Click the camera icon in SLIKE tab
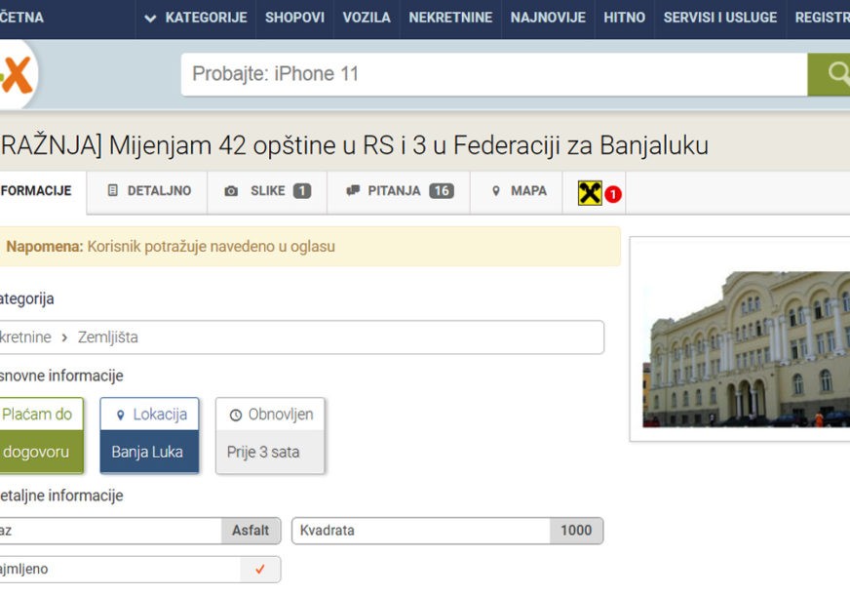 tap(231, 191)
